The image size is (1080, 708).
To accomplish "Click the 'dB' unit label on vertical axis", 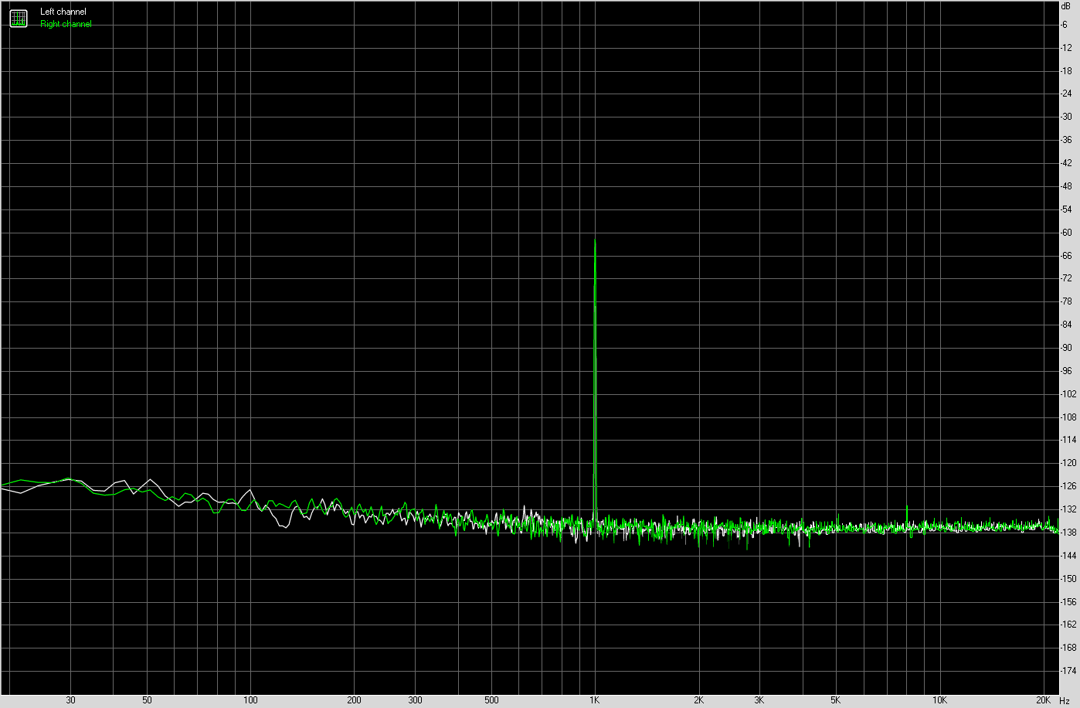I will pos(1066,5).
